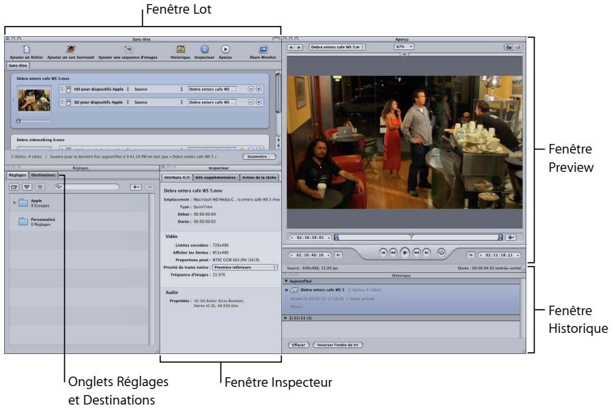The image size is (613, 410).
Task: Click the Aperçu toolbar icon
Action: (226, 49)
